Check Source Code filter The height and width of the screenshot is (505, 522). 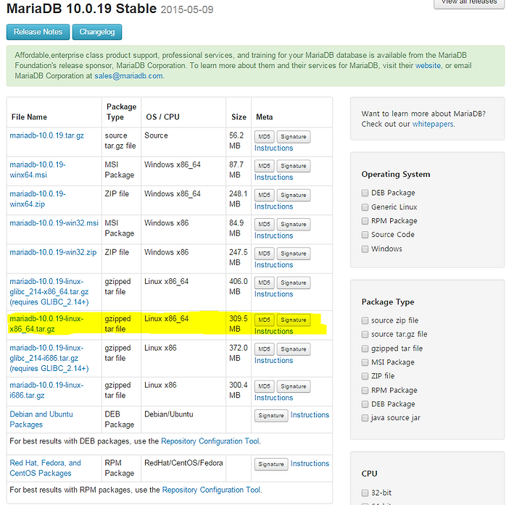pos(365,235)
